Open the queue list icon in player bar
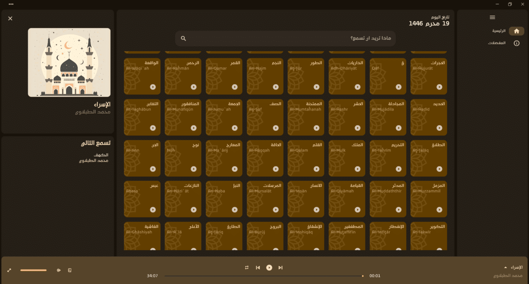 pyautogui.click(x=69, y=270)
